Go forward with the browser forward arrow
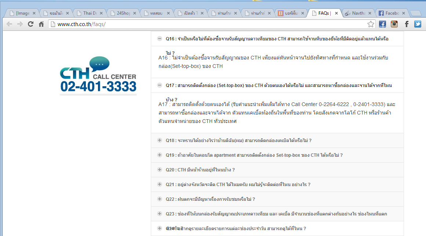This screenshot has width=426, height=236. (x=20, y=24)
